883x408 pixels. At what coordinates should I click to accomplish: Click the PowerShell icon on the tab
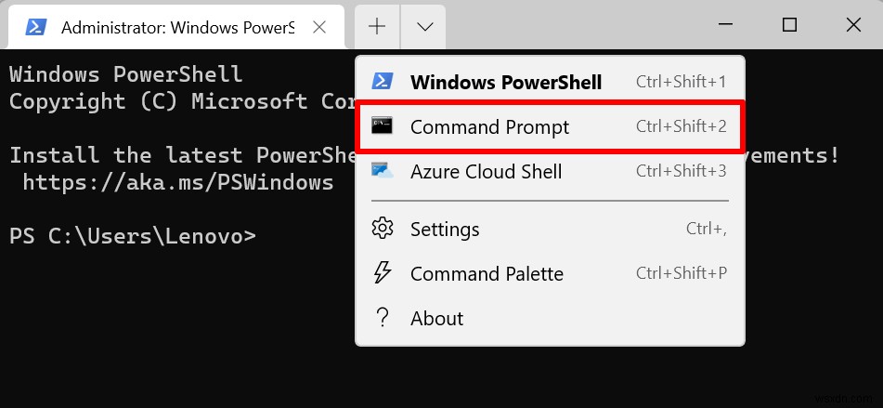click(35, 27)
